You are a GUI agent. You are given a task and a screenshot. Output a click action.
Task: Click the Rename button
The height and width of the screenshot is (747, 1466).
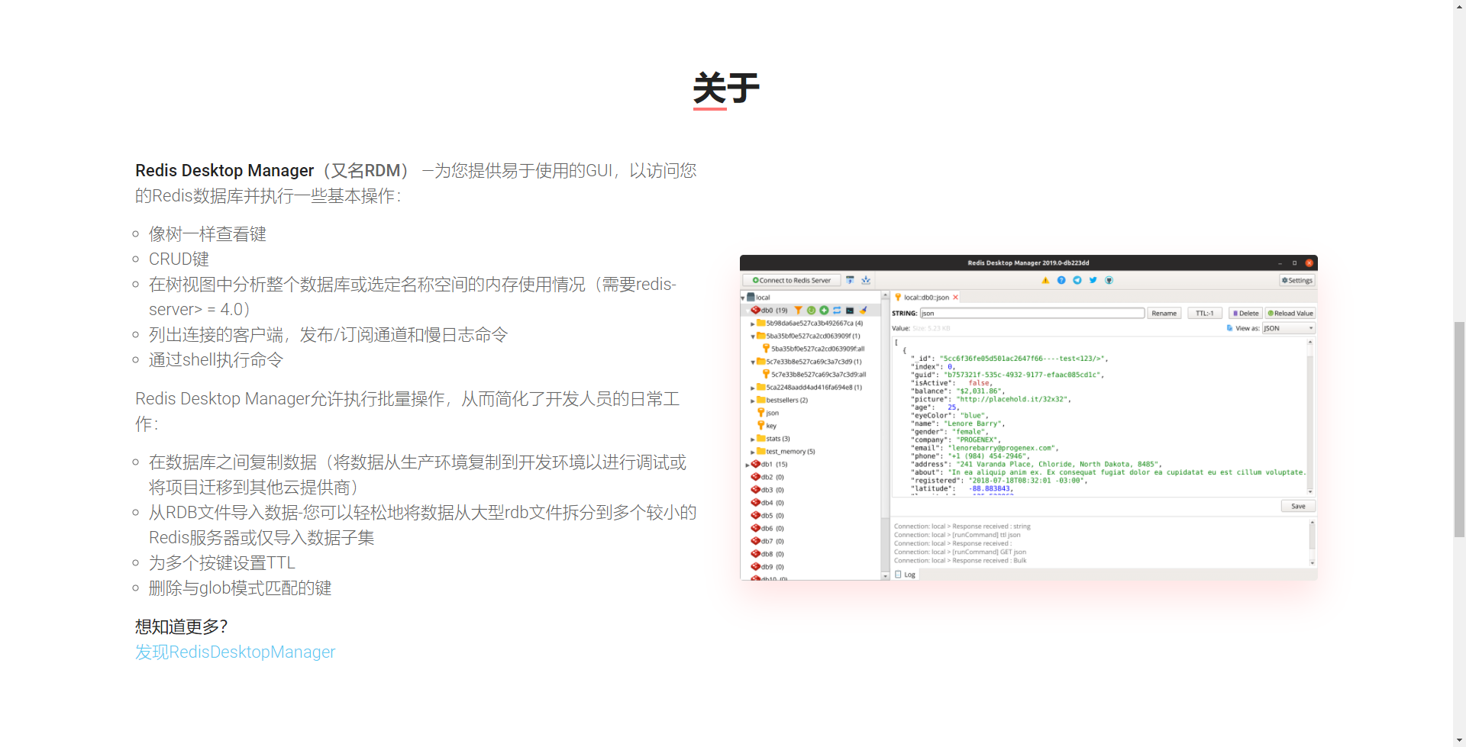[x=1164, y=314]
